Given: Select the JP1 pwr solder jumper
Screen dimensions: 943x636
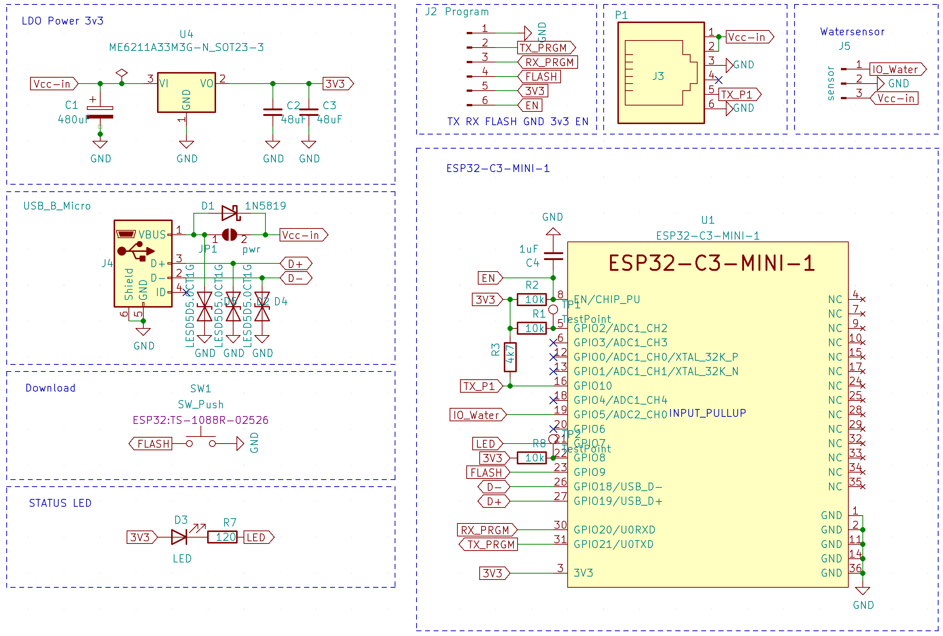Looking at the screenshot, I should 229,234.
